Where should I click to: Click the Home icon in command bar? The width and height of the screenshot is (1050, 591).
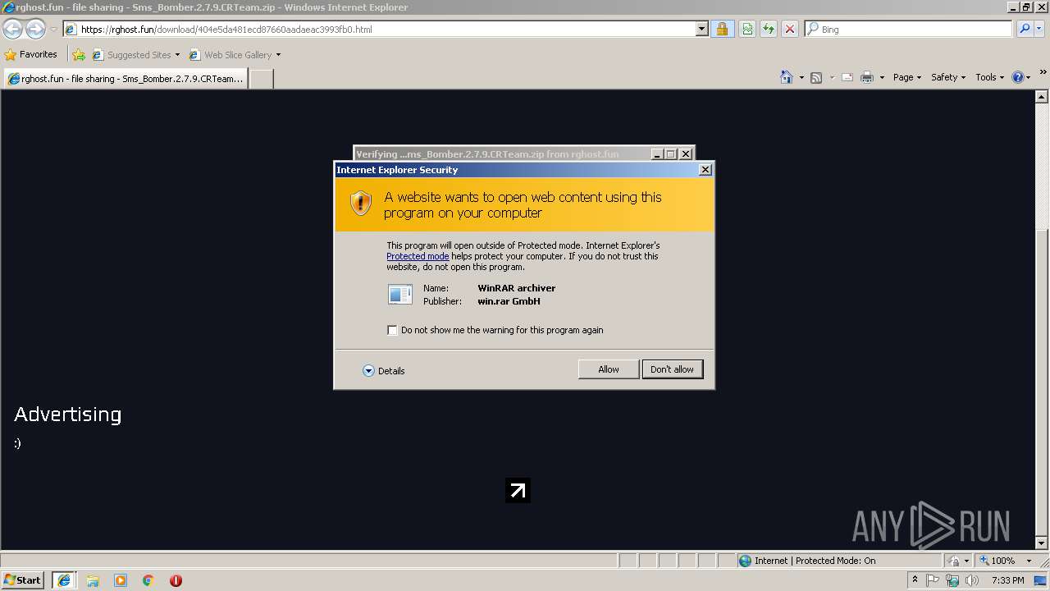[x=787, y=77]
